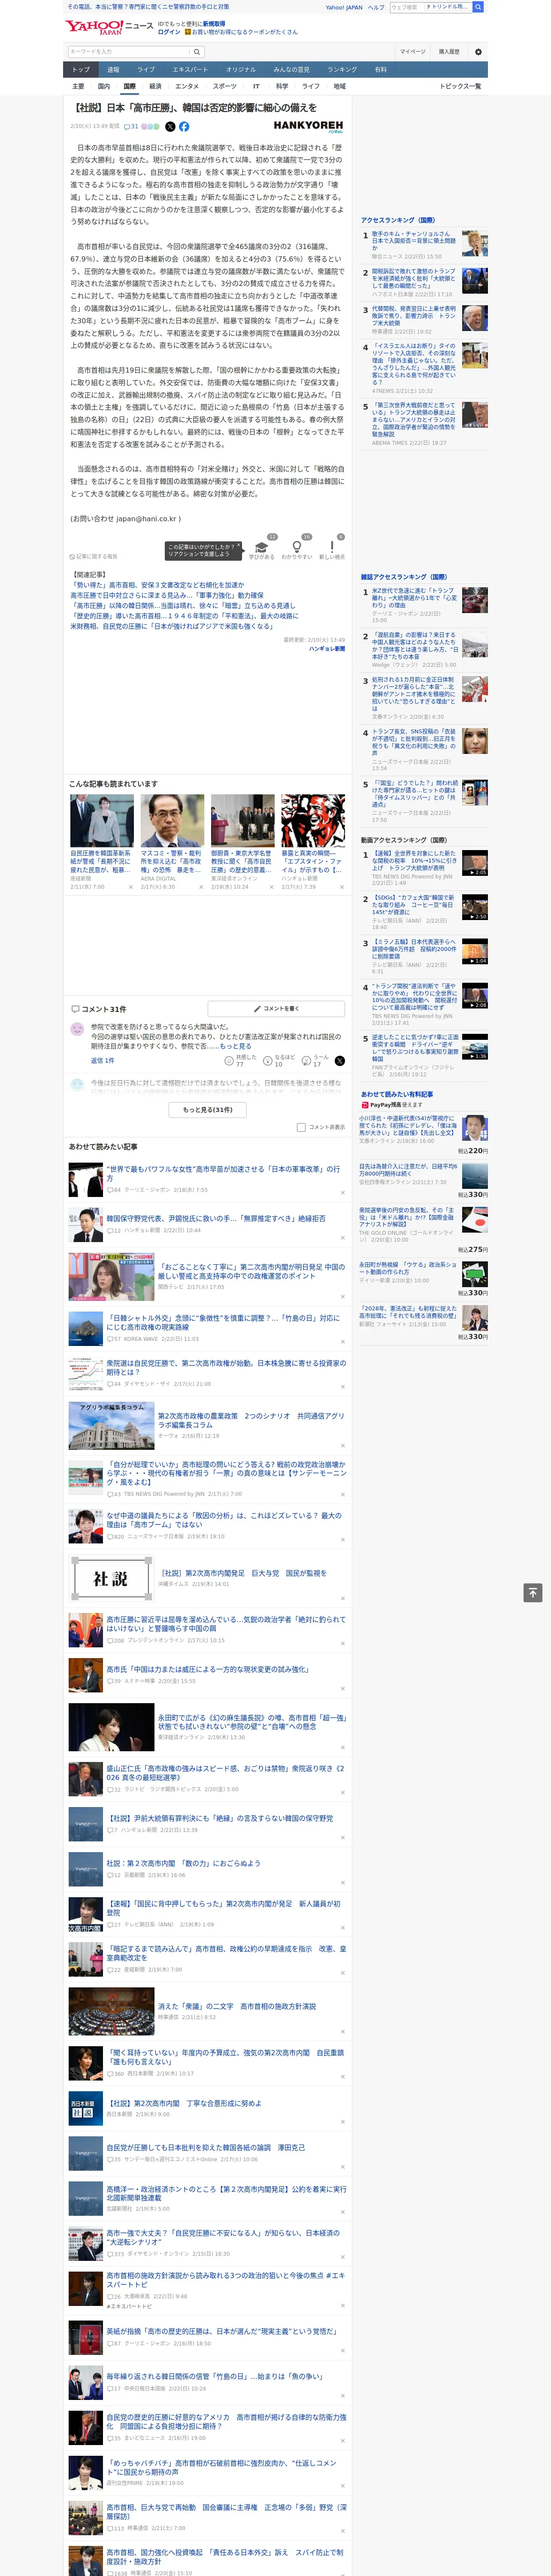Click the scroll-to-top arrow button
The height and width of the screenshot is (2576, 551).
[x=533, y=1593]
